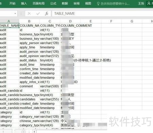Click the user name 王浩
Screen dimensions: 153x133
tap(141, 3)
